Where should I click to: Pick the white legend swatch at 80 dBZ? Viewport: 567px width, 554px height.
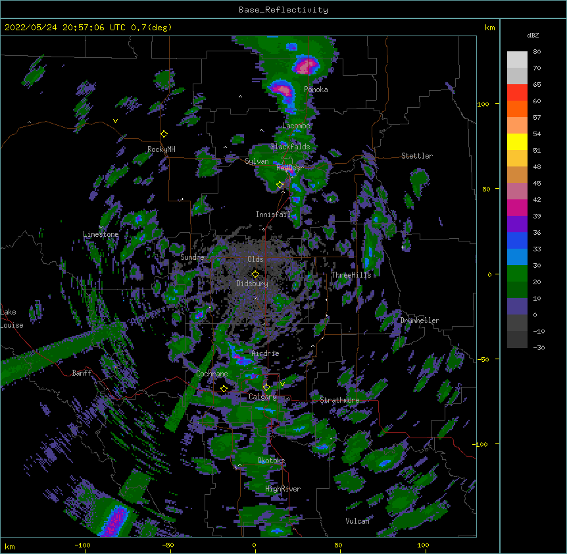coord(517,60)
